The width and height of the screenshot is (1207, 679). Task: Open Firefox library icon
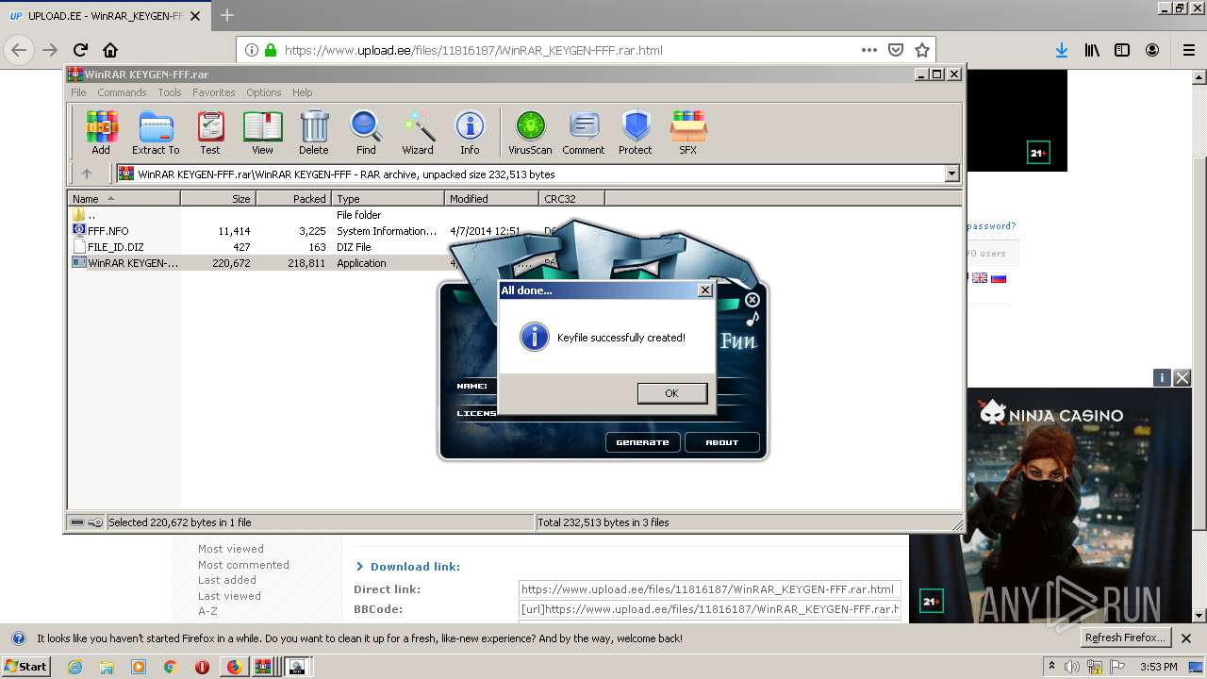[1092, 50]
